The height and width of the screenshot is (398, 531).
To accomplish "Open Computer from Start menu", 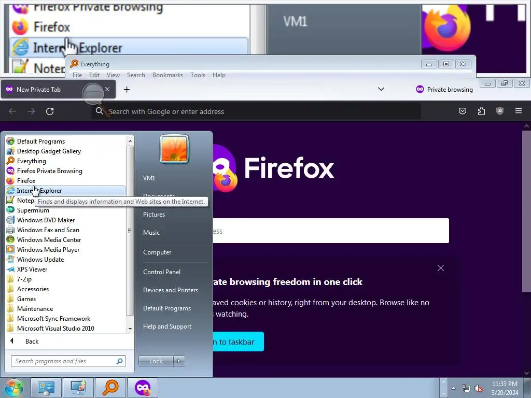I will pyautogui.click(x=157, y=252).
